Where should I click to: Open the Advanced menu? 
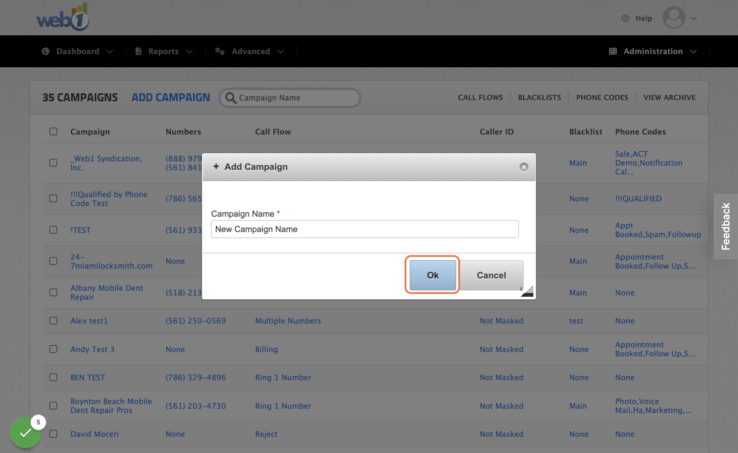tap(250, 51)
